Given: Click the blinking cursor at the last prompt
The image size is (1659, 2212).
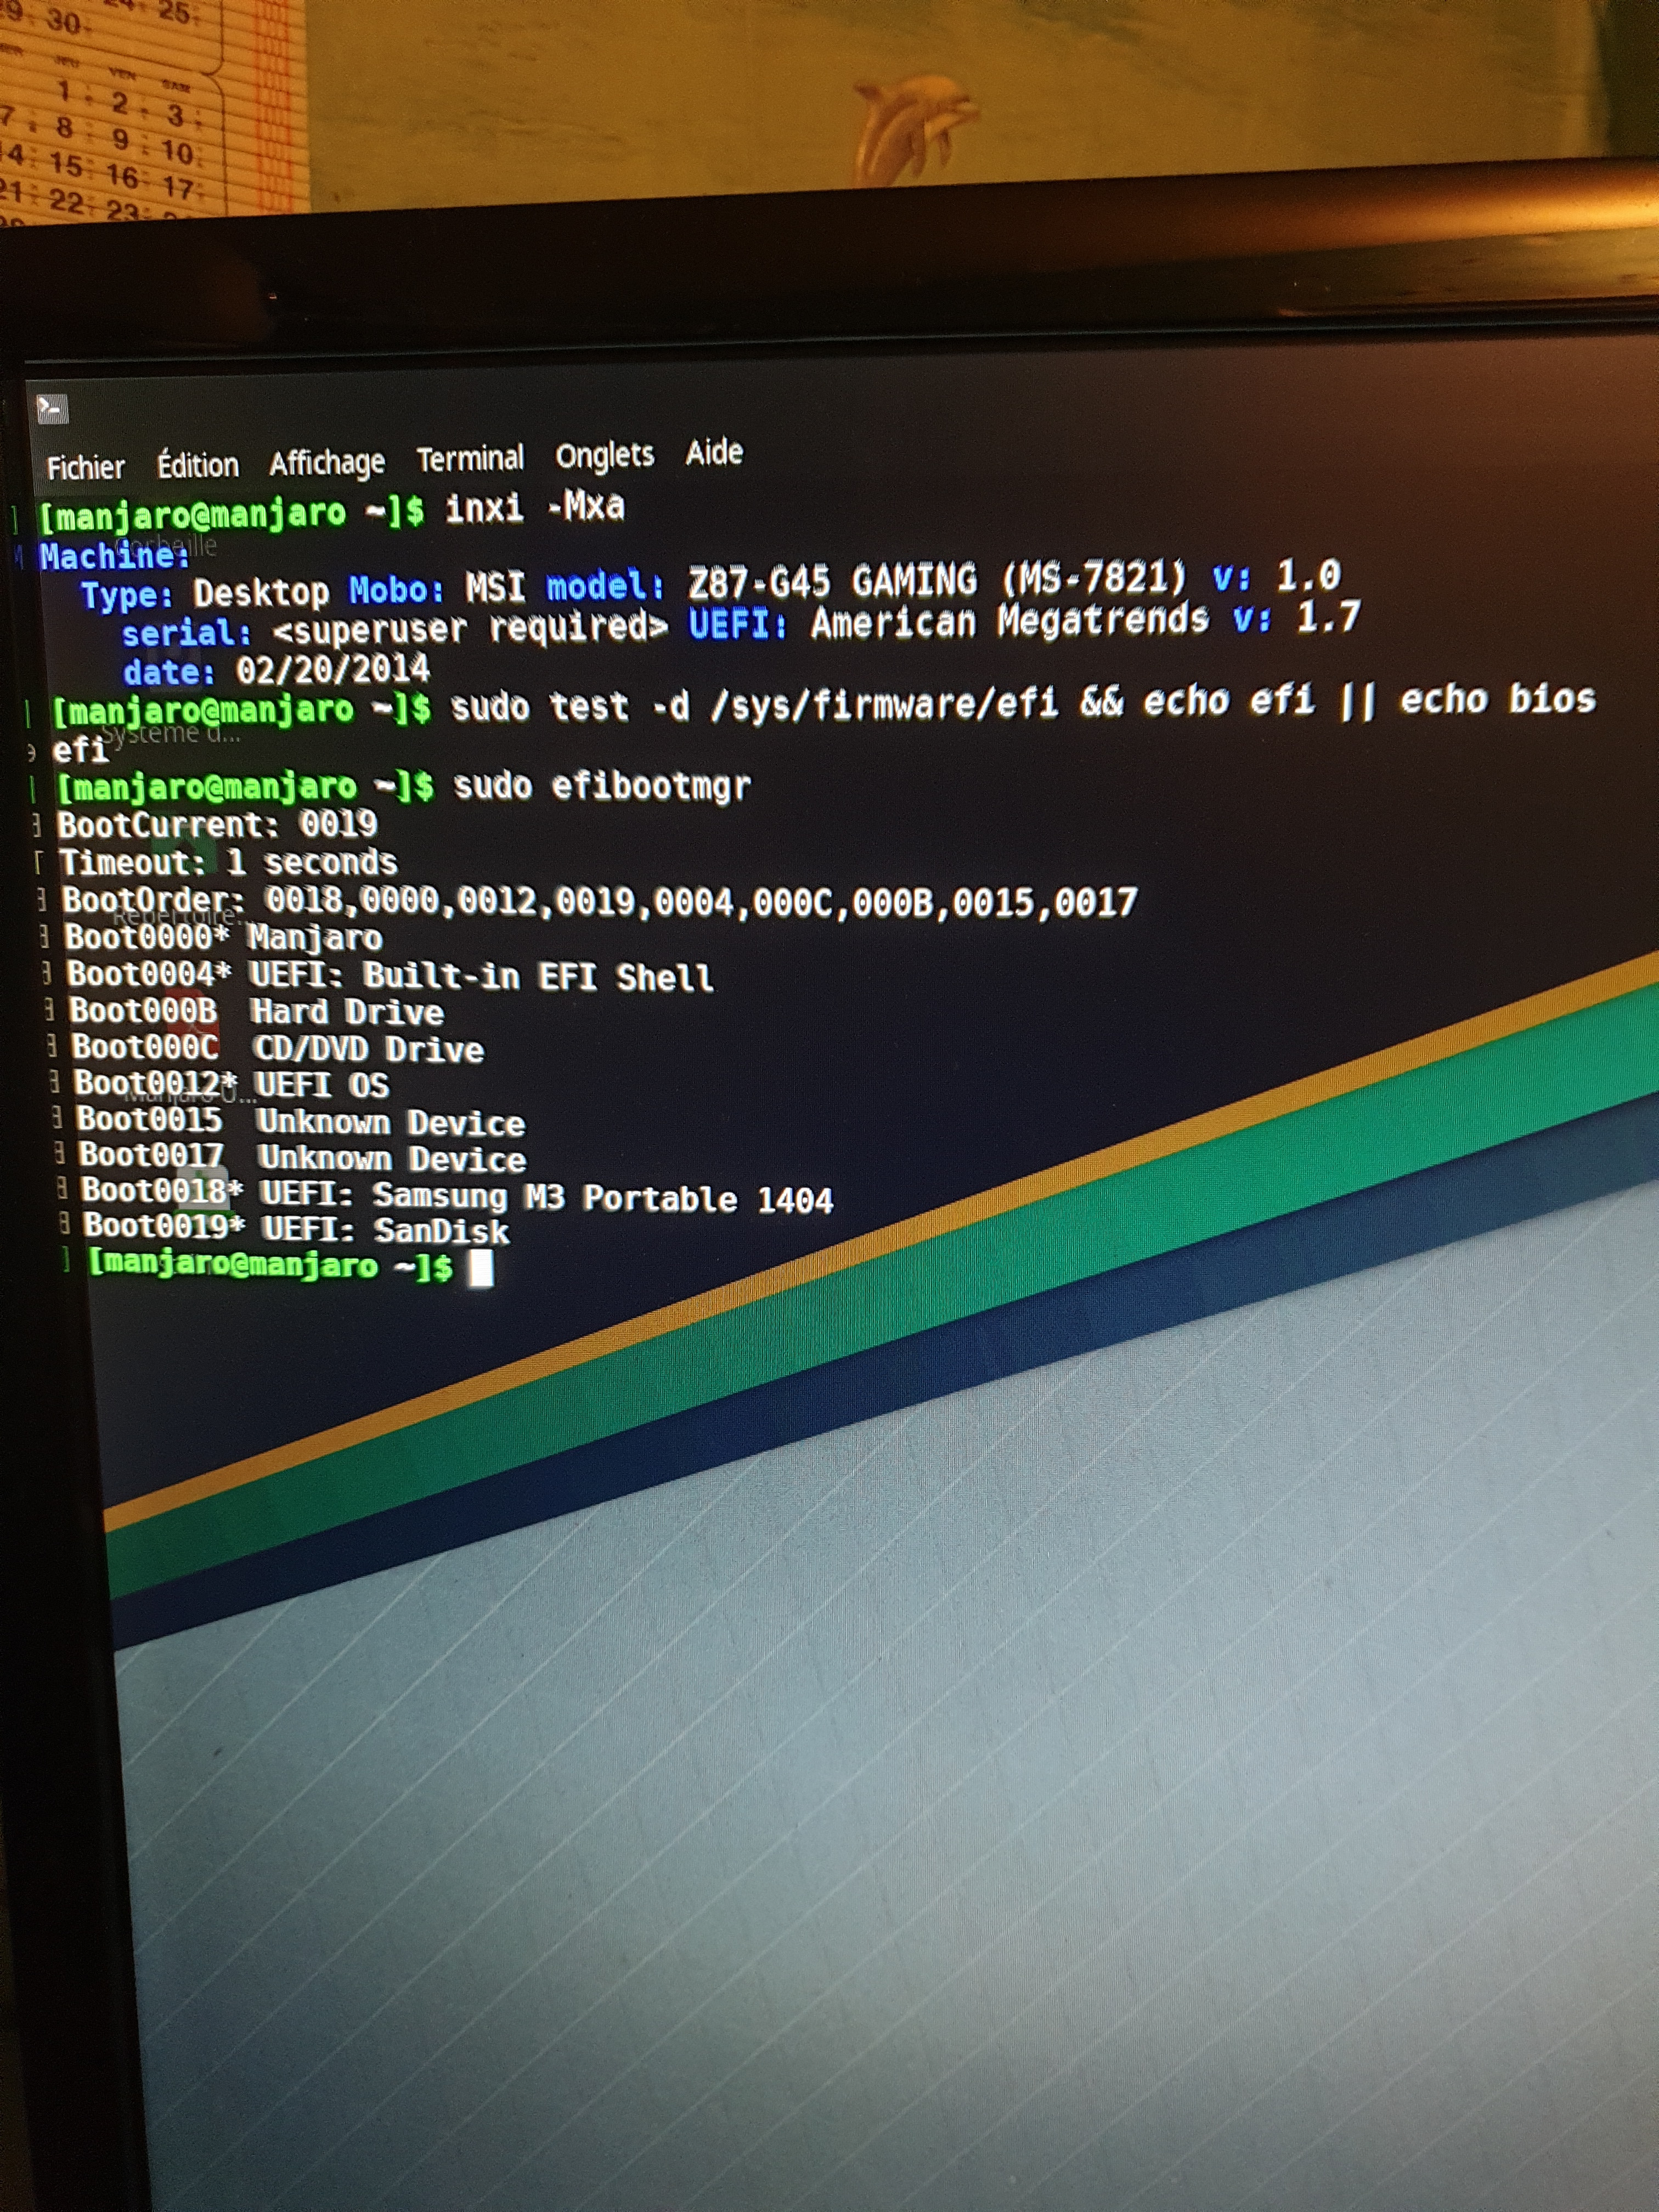Looking at the screenshot, I should [481, 1269].
